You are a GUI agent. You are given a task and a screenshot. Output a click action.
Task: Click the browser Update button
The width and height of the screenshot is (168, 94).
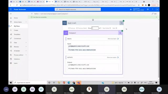point(155,5)
